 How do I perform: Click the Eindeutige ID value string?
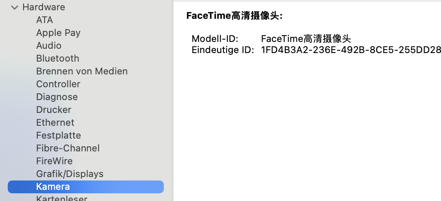351,50
